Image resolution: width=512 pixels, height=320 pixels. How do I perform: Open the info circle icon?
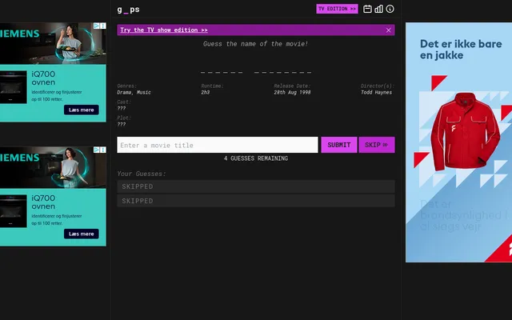click(390, 9)
